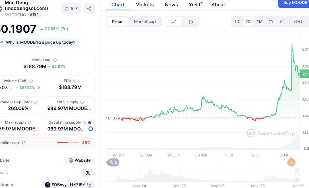Select the 1Y time range
Image resolution: width=309 pixels, height=188 pixels.
pos(271,22)
